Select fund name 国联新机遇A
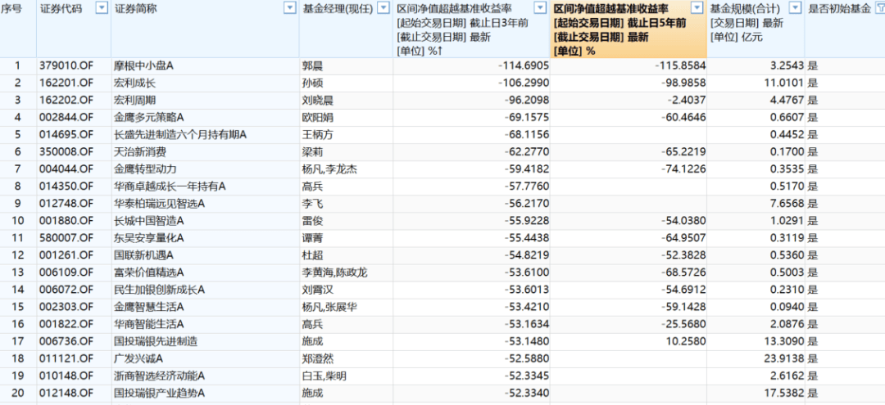Viewport: 885px width, 405px height. [x=143, y=255]
